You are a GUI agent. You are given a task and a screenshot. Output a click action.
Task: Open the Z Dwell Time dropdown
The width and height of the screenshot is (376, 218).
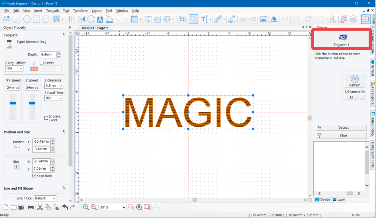coord(54,98)
